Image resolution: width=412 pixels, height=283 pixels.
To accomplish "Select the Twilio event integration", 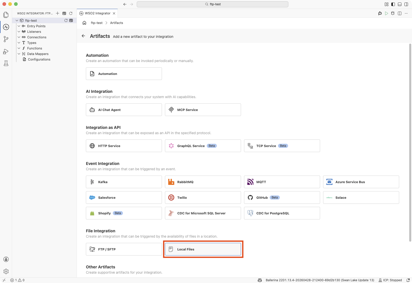I will [x=203, y=197].
